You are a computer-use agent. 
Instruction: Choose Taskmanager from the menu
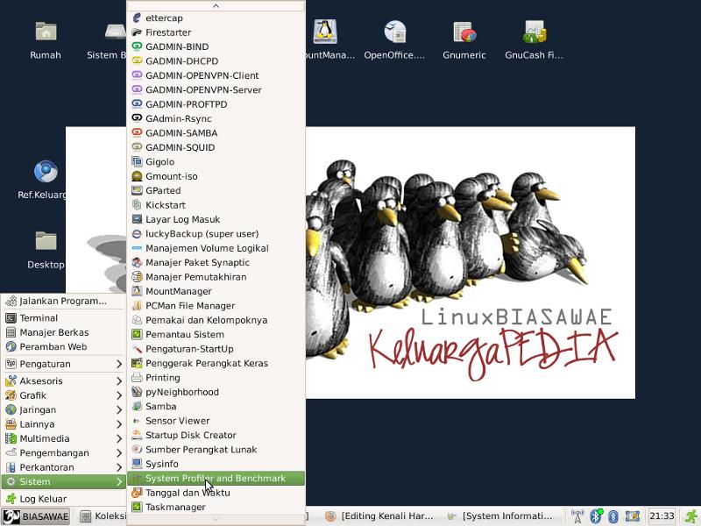click(175, 507)
